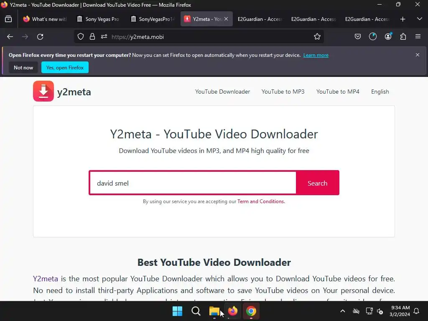Open Windows Start menu

(x=177, y=311)
